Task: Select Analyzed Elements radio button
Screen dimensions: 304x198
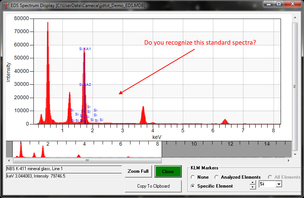Action: [x=217, y=177]
